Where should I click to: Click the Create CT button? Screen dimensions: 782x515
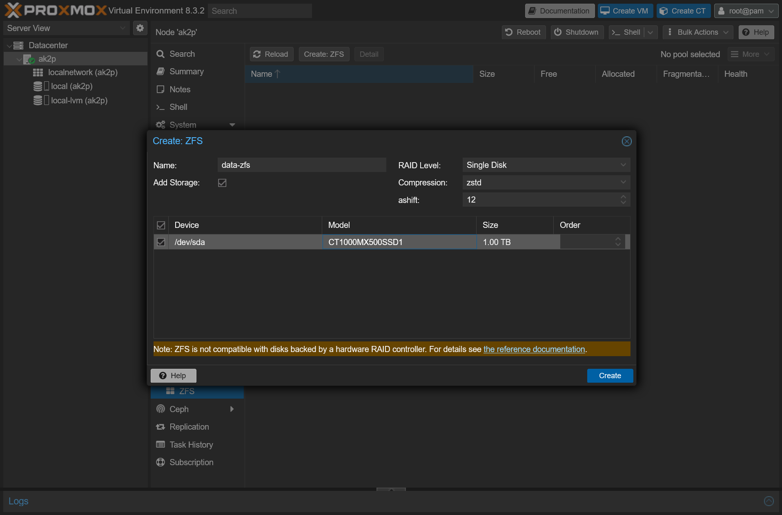click(x=683, y=11)
